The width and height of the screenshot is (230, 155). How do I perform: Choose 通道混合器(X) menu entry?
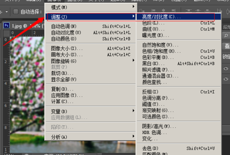tap(179, 76)
